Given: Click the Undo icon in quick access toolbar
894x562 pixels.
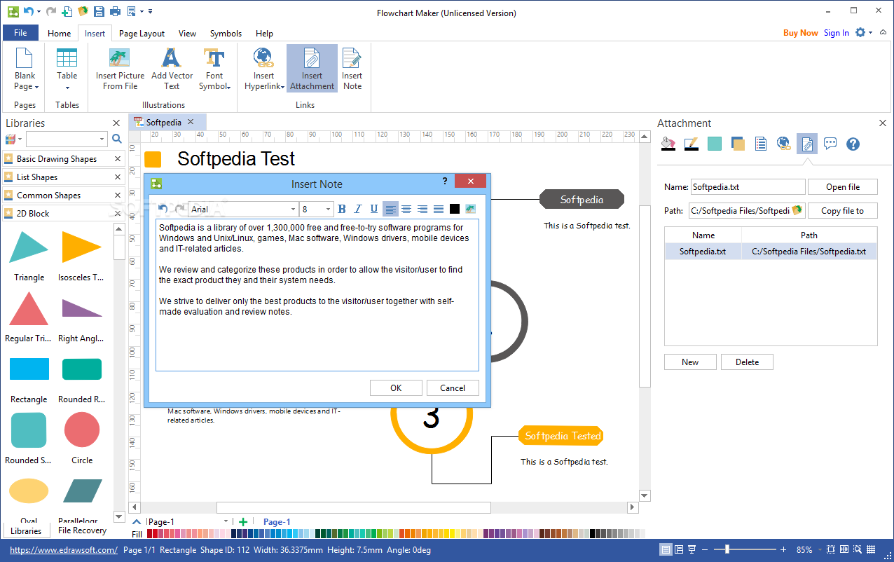Looking at the screenshot, I should (x=28, y=11).
